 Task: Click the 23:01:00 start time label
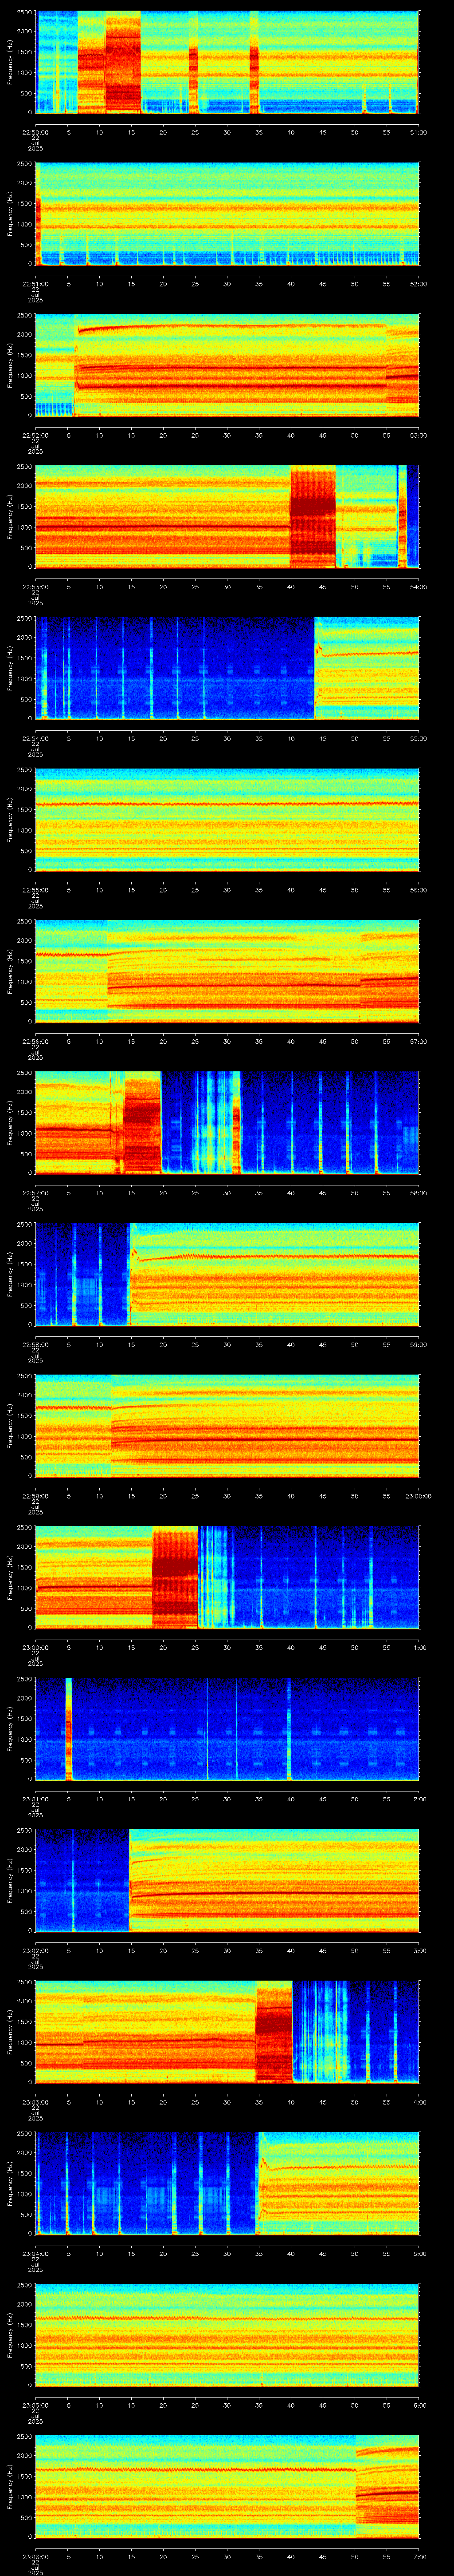point(35,1798)
